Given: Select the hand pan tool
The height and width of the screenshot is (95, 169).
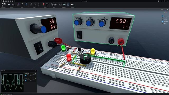Looking at the screenshot, I should [x=4, y=4].
